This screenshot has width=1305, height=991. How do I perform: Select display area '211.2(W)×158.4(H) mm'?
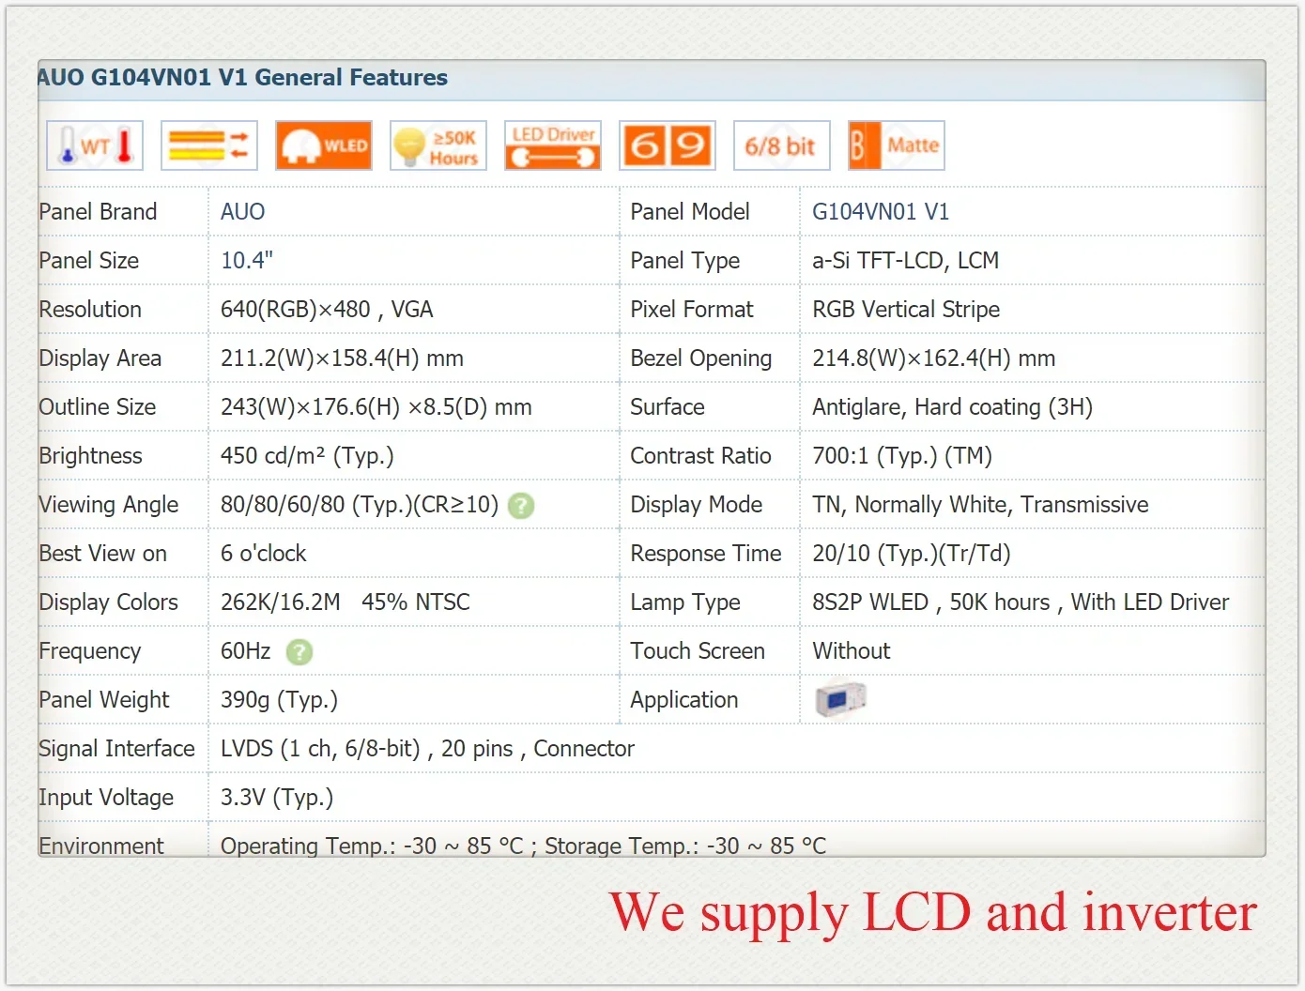pos(342,358)
